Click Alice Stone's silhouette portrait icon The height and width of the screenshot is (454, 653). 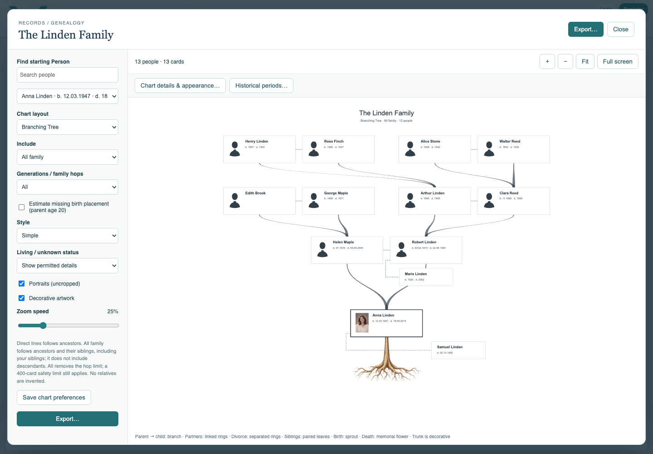click(x=410, y=149)
